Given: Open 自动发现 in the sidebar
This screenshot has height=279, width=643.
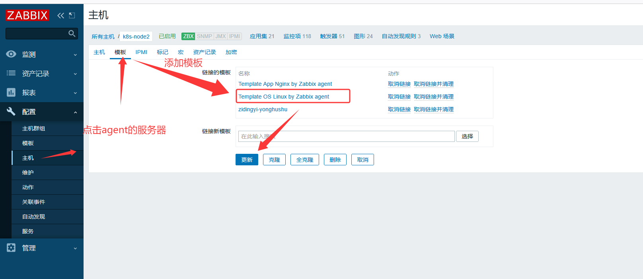Looking at the screenshot, I should (x=47, y=217).
